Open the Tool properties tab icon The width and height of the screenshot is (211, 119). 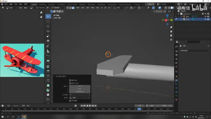tap(176, 47)
